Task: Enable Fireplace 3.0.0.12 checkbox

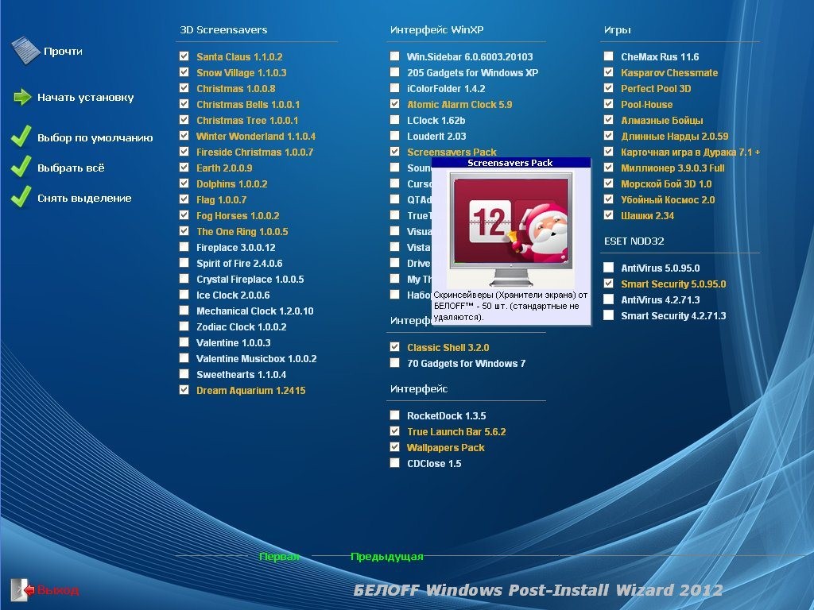Action: click(184, 247)
